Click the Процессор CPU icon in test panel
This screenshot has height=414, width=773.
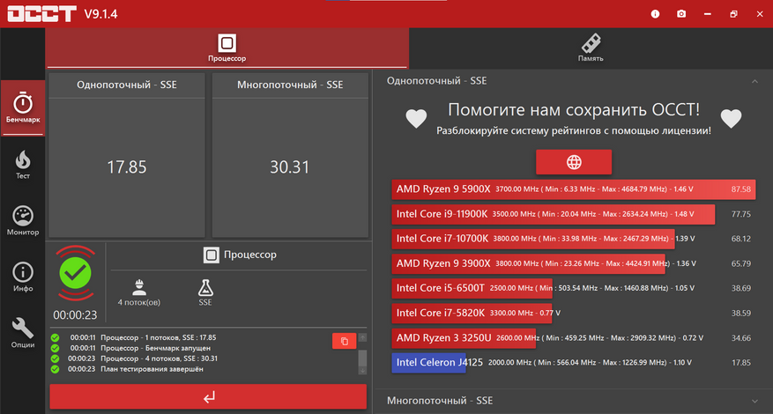click(x=211, y=255)
